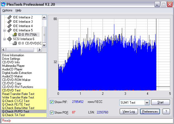Click the LSN value 2293760
The width and height of the screenshot is (174, 124).
(x=102, y=112)
